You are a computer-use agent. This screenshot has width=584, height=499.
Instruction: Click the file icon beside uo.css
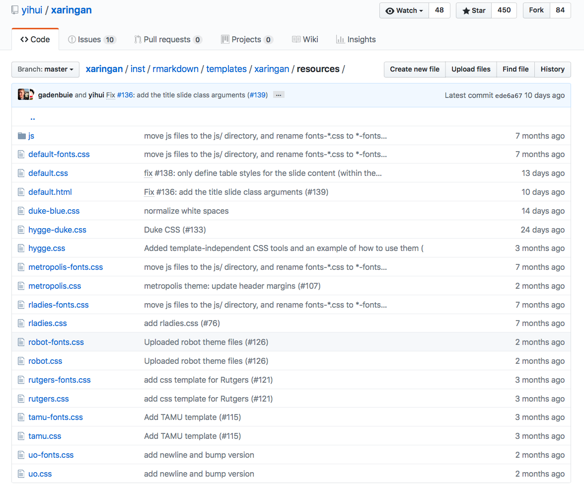click(21, 474)
